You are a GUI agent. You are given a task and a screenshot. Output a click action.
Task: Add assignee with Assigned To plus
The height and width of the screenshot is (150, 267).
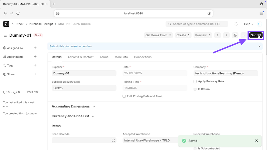(x=35, y=48)
